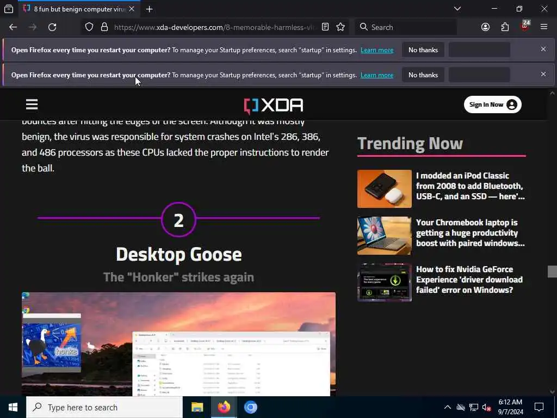Open the Nvidia GeForce Experience thumbnail
Screen dimensions: 557x418
point(385,282)
